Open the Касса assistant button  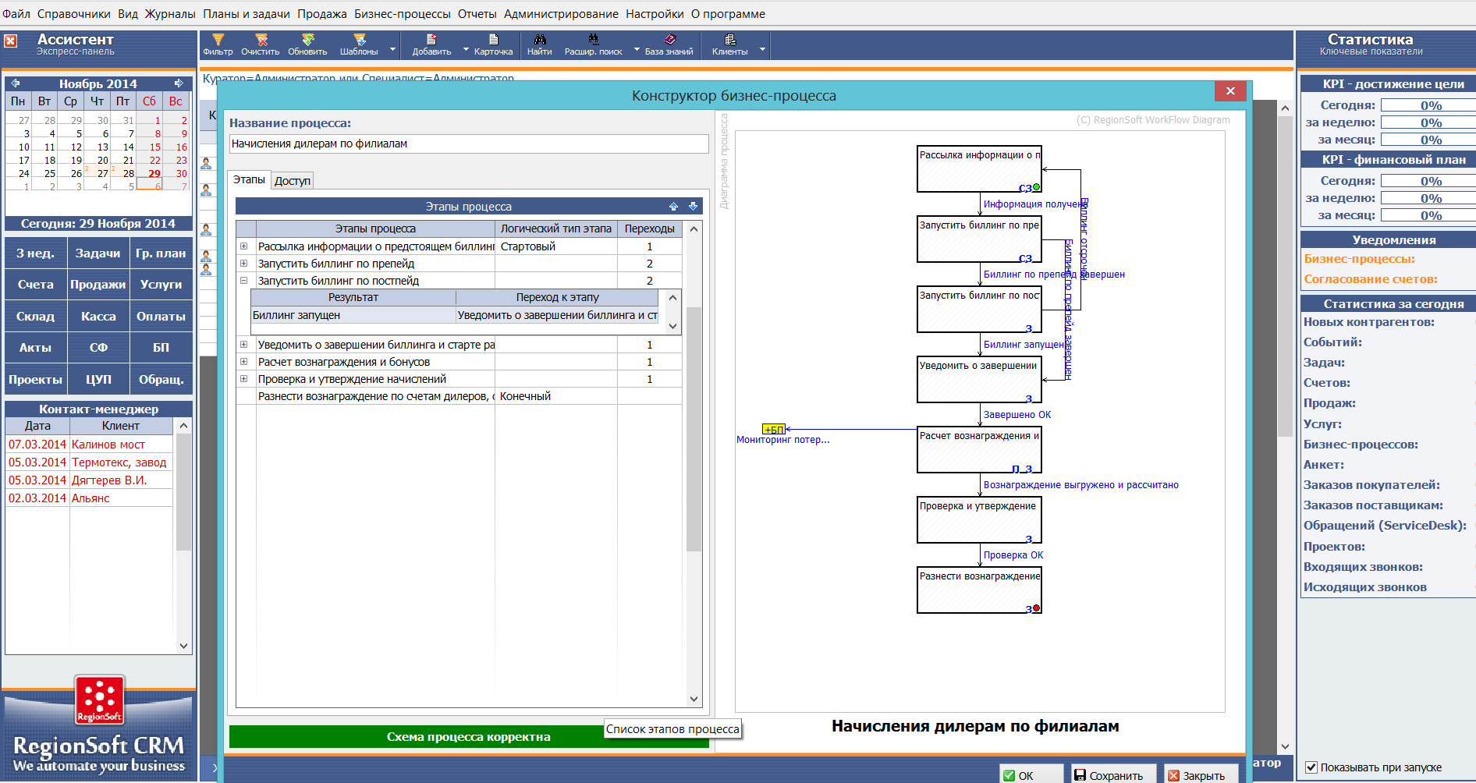98,317
